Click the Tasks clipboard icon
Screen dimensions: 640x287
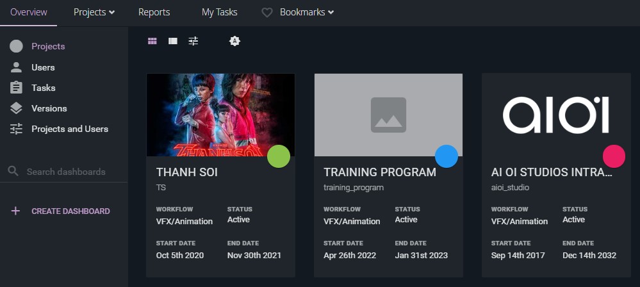pyautogui.click(x=16, y=88)
